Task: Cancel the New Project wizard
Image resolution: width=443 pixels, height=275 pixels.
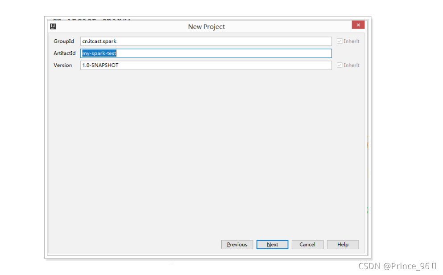Action: pyautogui.click(x=307, y=245)
